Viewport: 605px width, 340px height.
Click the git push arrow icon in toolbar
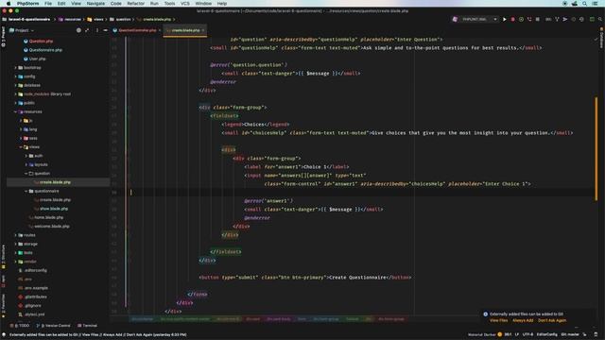pos(565,19)
